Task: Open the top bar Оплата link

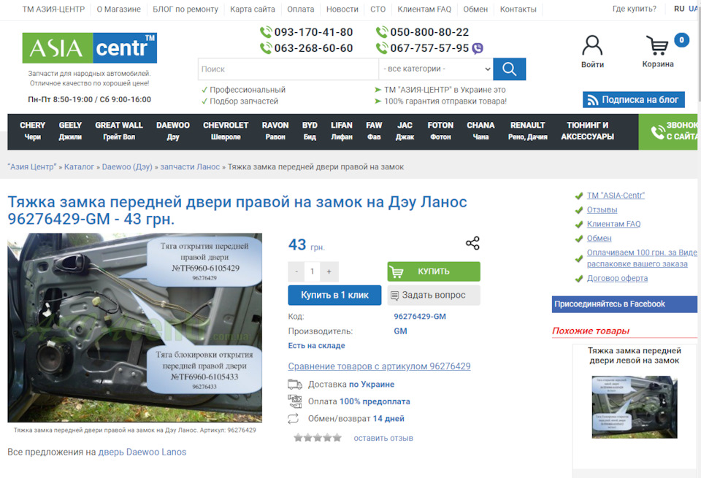Action: click(x=300, y=9)
